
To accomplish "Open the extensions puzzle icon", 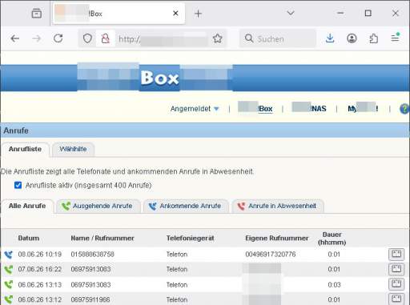I will [x=373, y=38].
